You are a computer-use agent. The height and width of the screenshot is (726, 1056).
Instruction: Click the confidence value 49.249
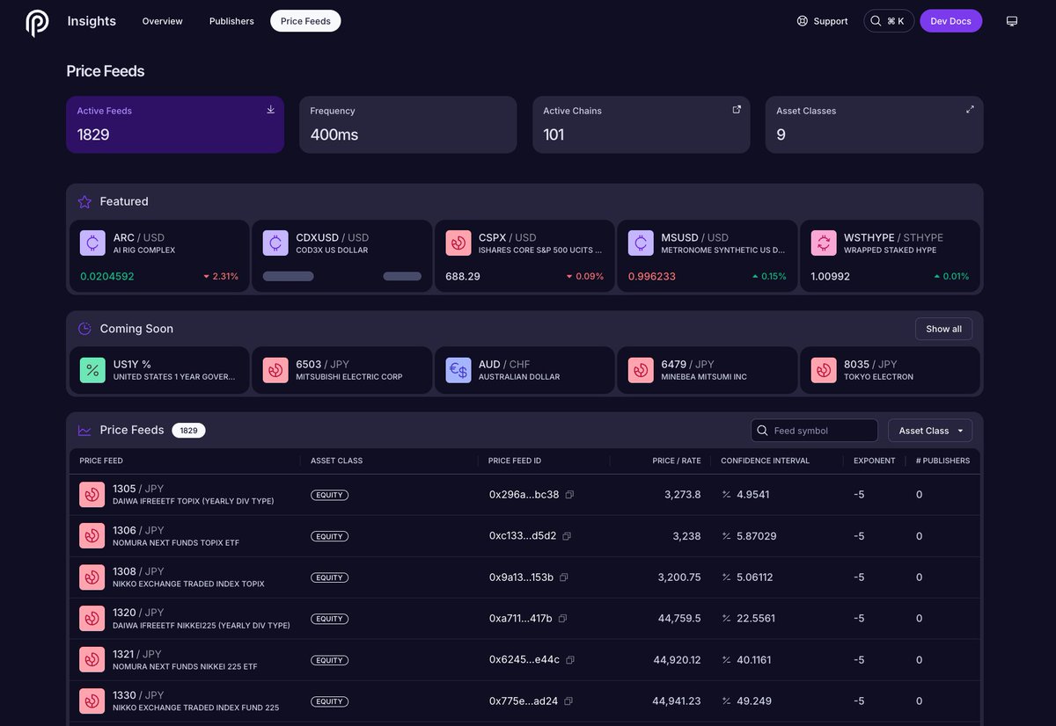click(754, 701)
